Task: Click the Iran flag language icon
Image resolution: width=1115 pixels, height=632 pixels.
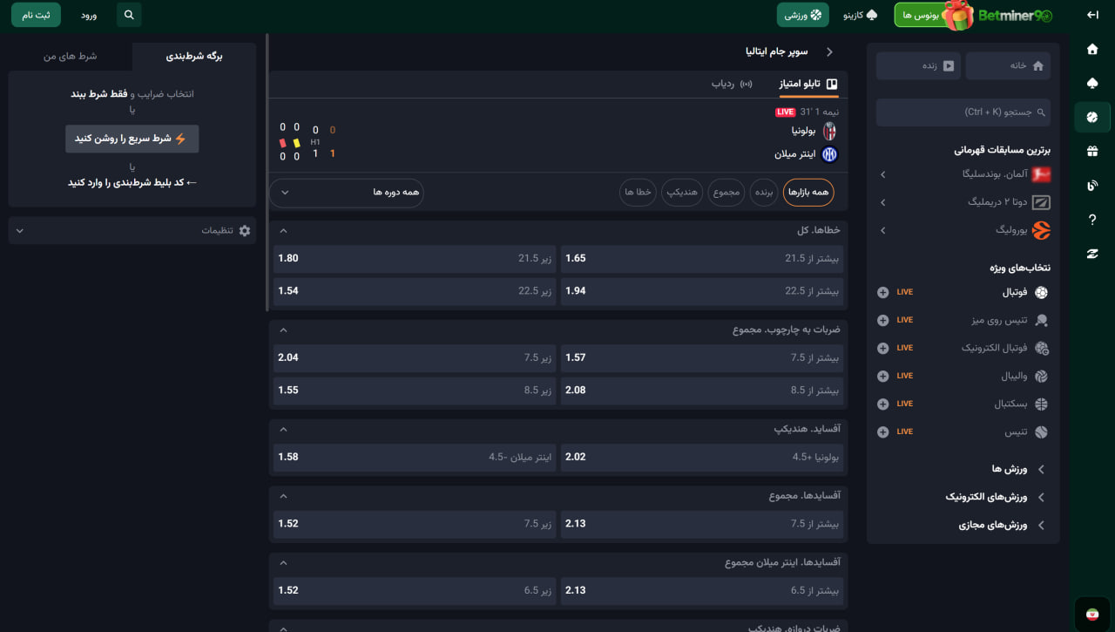Action: [x=1092, y=614]
